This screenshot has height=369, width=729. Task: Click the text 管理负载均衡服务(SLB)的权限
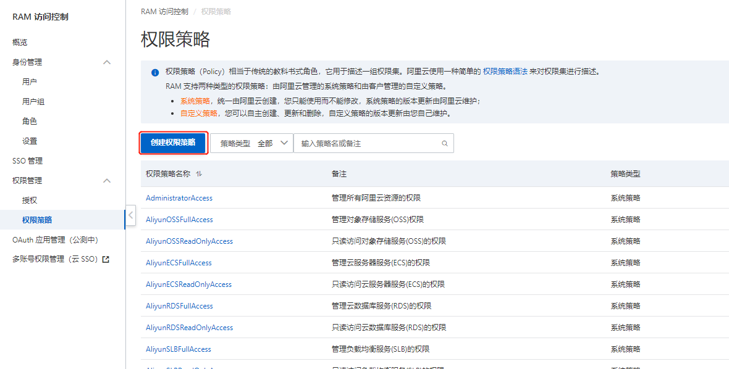coord(381,349)
